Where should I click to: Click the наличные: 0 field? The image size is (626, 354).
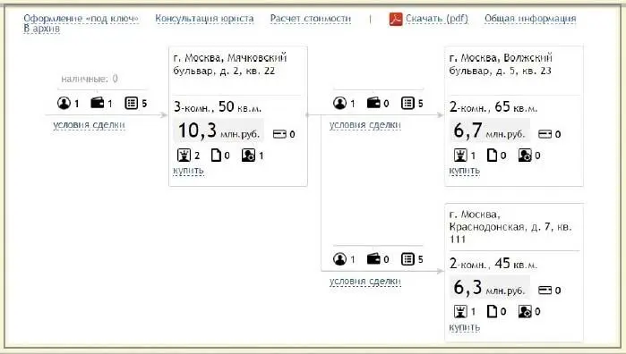pos(90,79)
